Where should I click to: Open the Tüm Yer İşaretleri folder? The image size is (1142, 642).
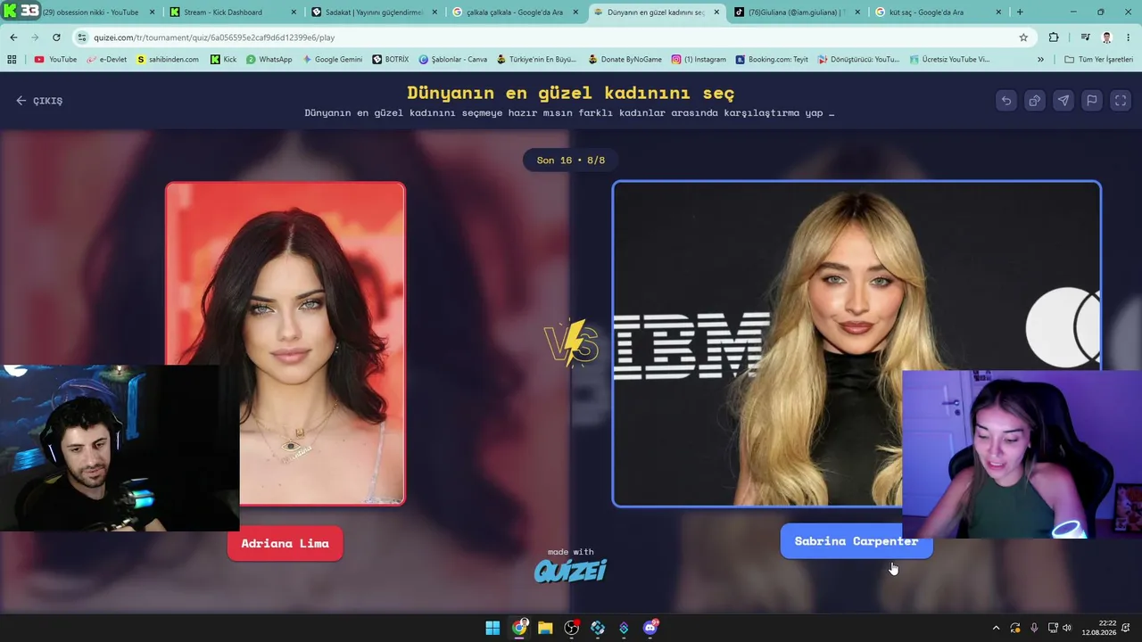(x=1099, y=60)
